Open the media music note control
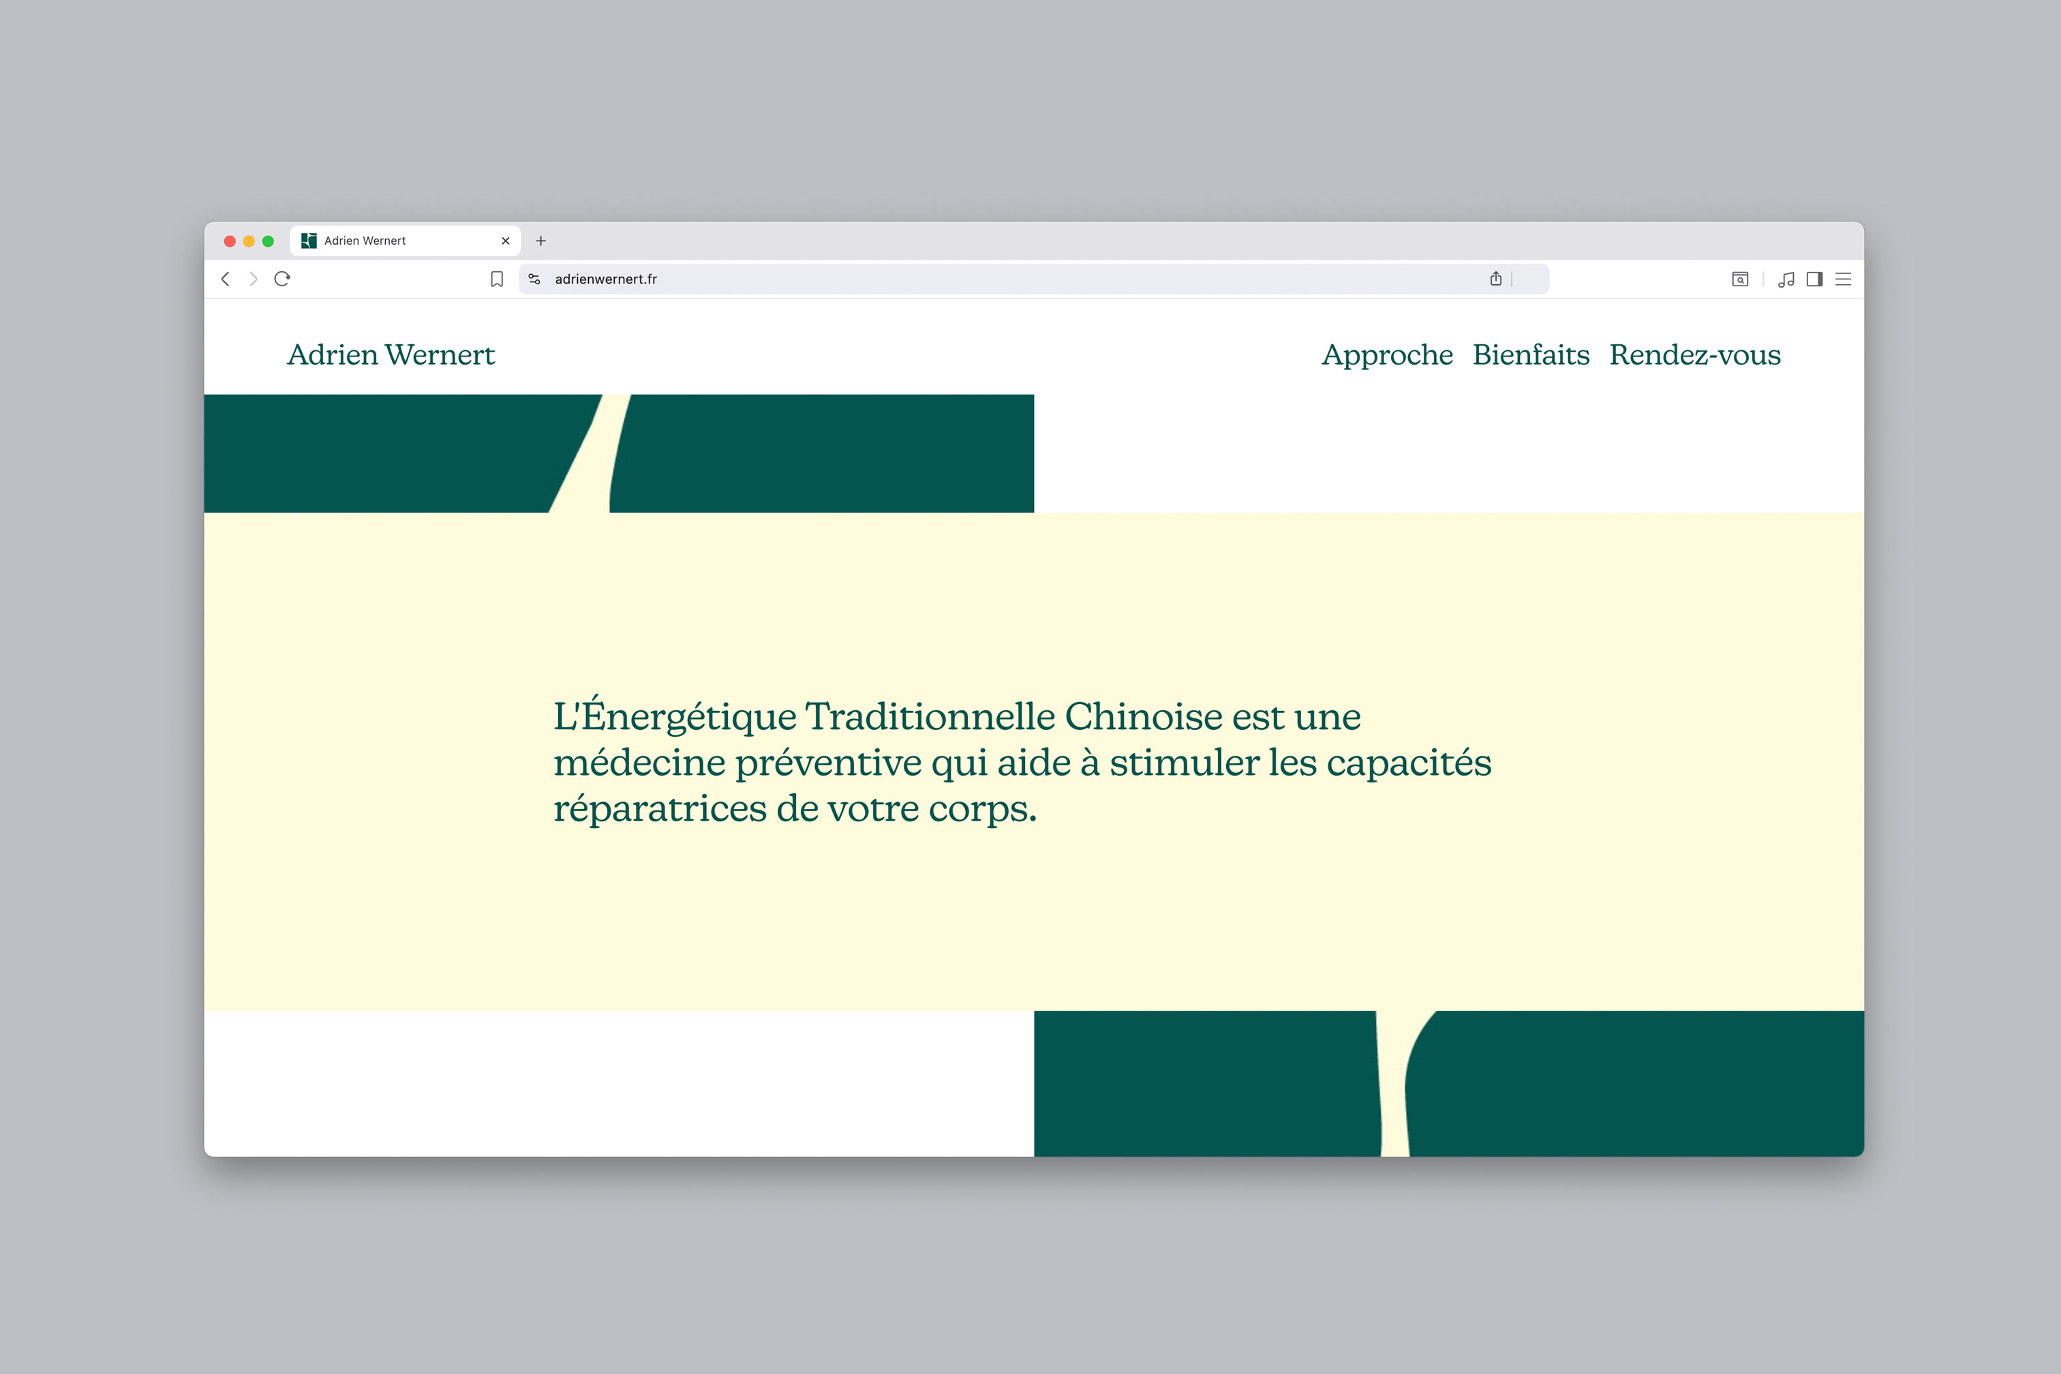Screen dimensions: 2061x1374 point(1786,279)
